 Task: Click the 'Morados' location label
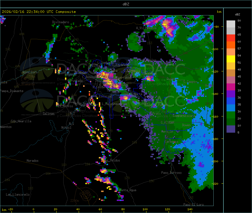(x=32, y=161)
